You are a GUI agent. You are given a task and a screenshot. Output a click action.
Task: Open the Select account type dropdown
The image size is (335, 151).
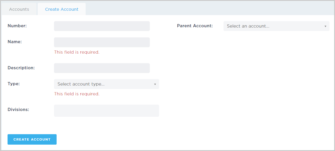pos(107,84)
